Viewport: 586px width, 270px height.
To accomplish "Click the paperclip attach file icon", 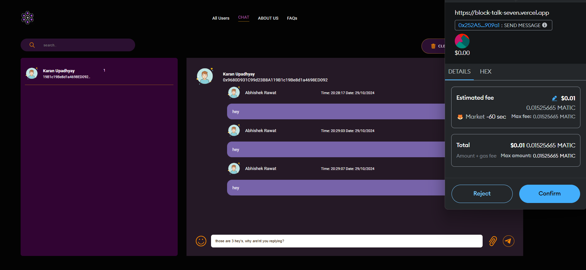I will point(493,241).
